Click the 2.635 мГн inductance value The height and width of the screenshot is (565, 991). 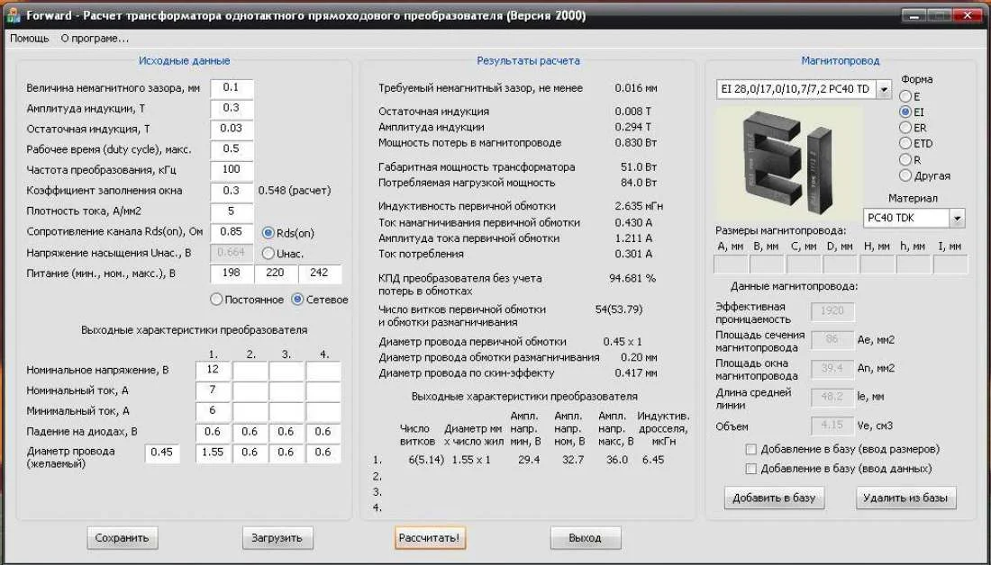click(639, 206)
